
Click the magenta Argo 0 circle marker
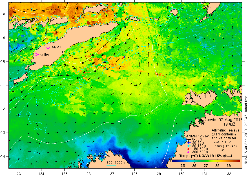click(48, 47)
